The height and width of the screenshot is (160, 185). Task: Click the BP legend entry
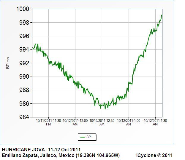(x=87, y=137)
